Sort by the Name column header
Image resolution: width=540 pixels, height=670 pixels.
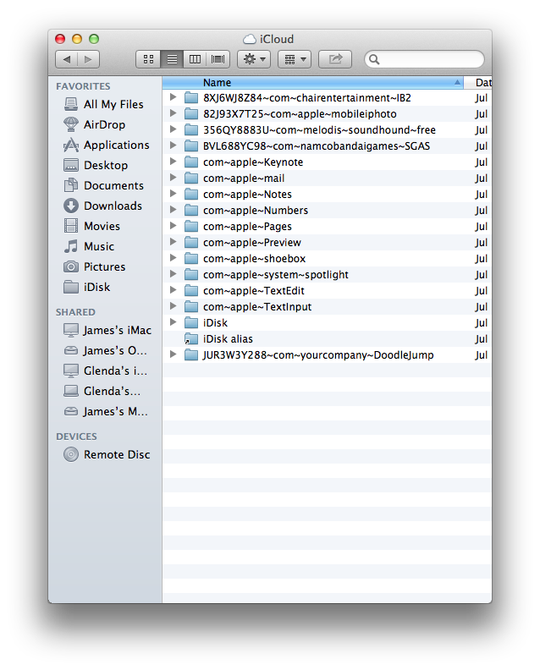pos(312,82)
